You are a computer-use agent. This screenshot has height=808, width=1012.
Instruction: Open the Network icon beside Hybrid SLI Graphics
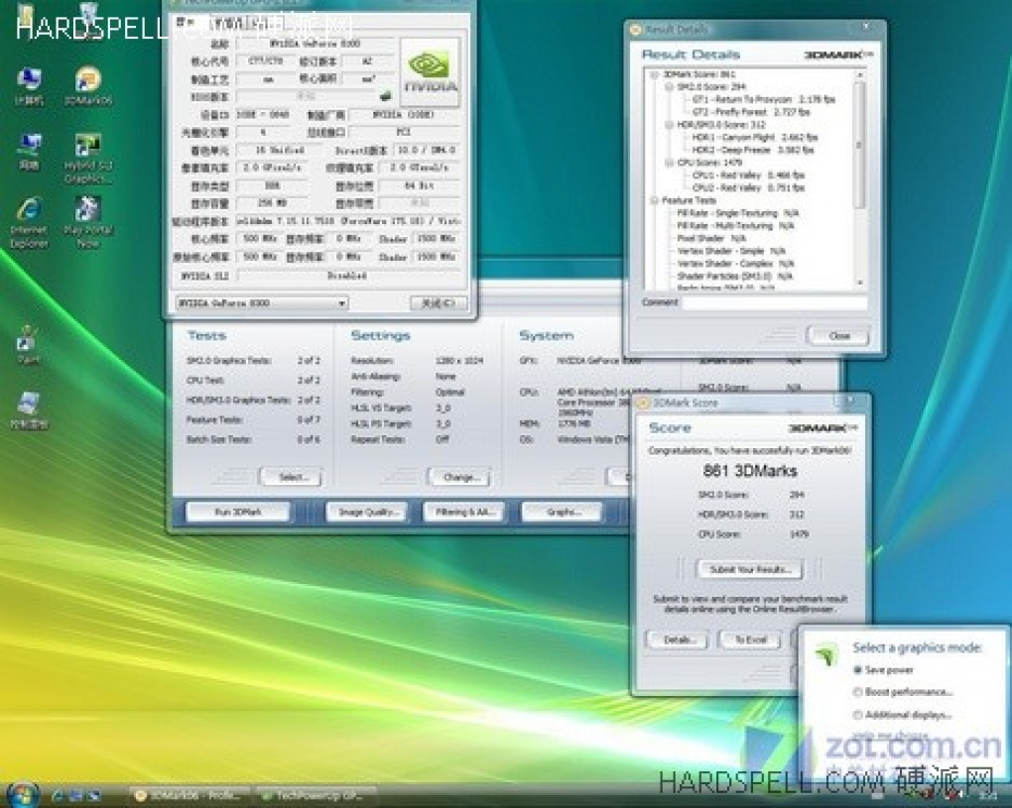pos(29,152)
